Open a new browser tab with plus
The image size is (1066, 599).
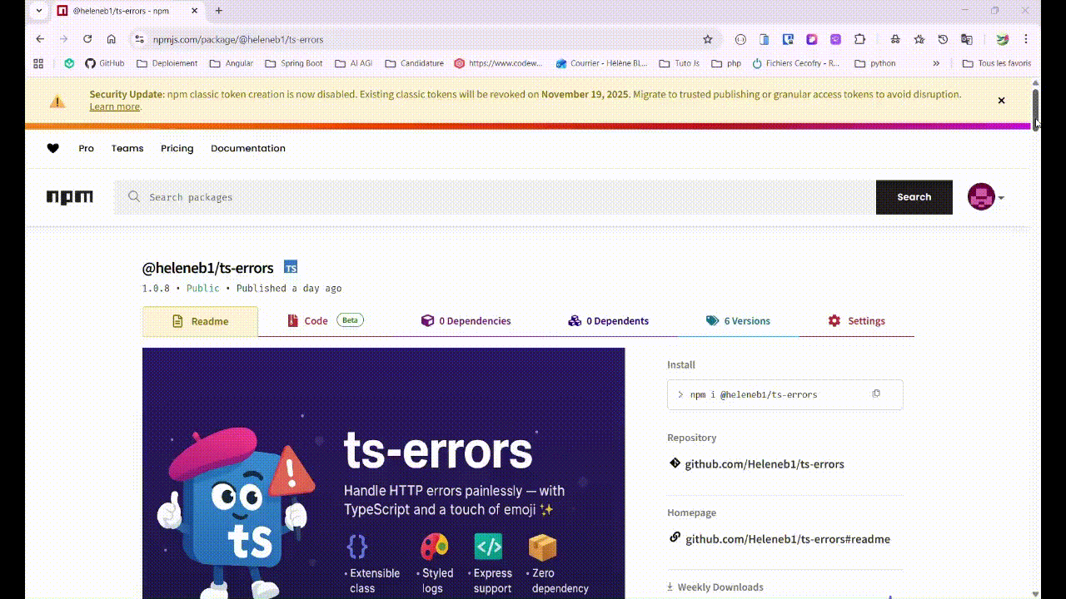click(219, 11)
